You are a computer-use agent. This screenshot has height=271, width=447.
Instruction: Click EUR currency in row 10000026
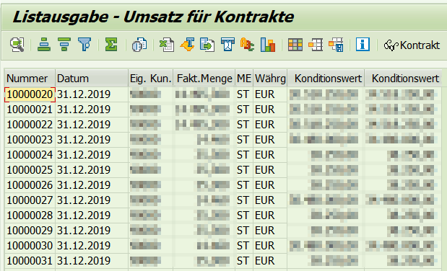pos(270,185)
